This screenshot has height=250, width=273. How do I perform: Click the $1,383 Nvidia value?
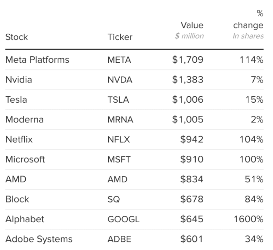point(188,80)
